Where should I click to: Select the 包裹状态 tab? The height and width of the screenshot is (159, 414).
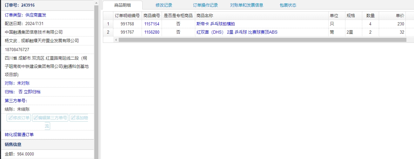tap(288, 5)
